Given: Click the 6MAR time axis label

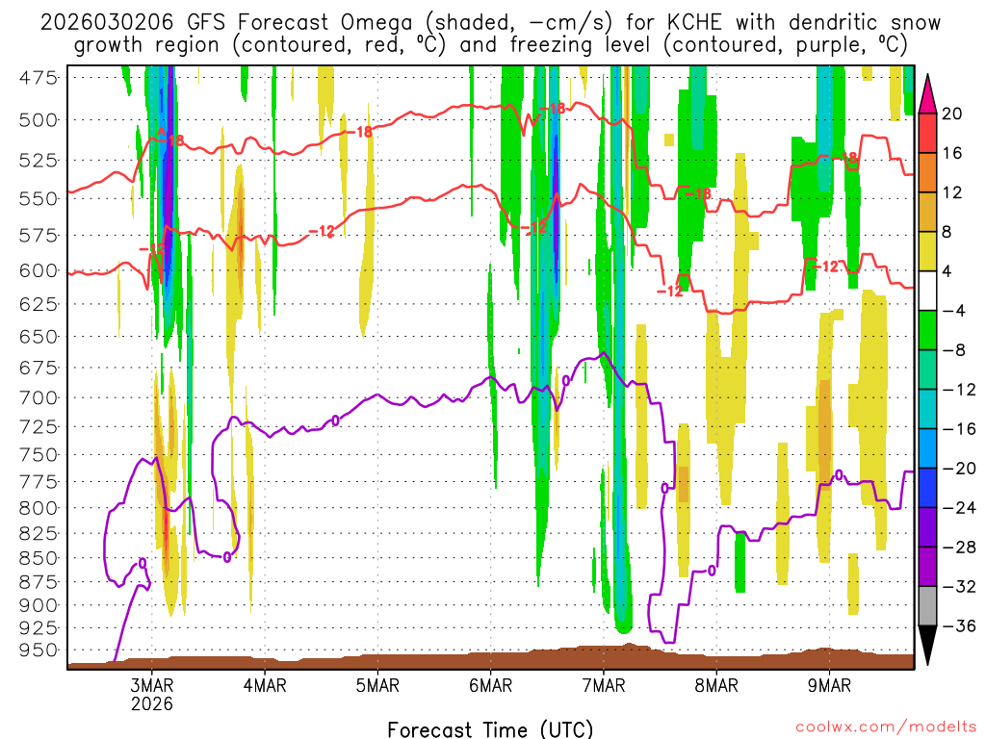Looking at the screenshot, I should (490, 685).
